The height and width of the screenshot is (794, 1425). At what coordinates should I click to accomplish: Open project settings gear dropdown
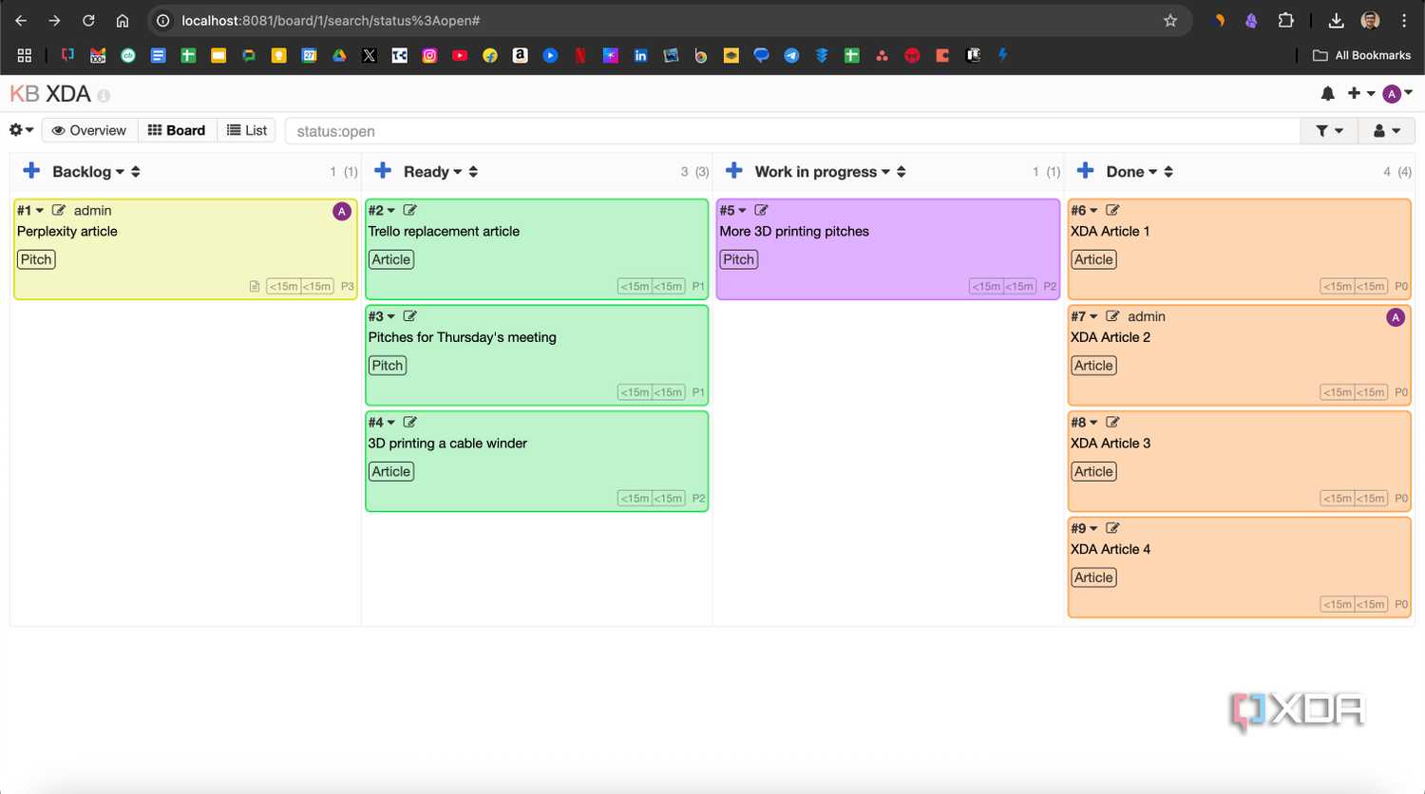(x=21, y=130)
